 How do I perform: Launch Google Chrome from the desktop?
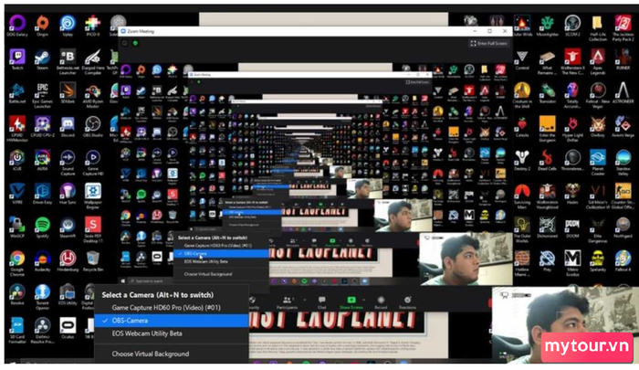coord(17,263)
